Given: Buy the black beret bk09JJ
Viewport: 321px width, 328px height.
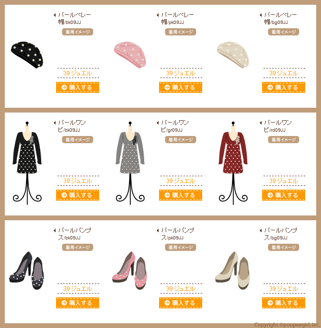Looking at the screenshot, I should 78,87.
